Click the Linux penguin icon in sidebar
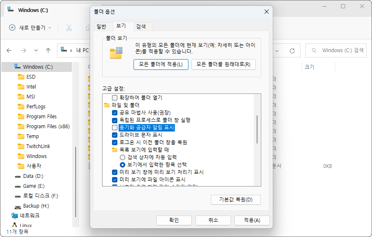 click(15, 225)
